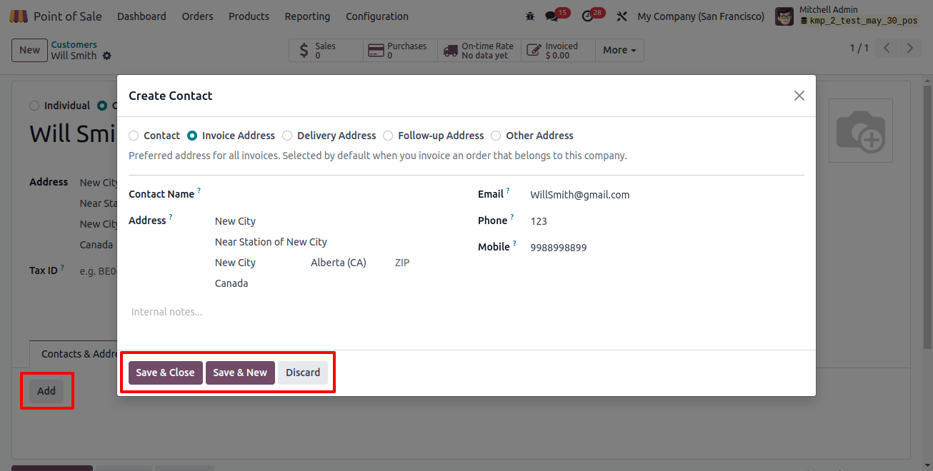This screenshot has width=933, height=471.
Task: Click the camera photo placeholder image
Action: click(x=861, y=131)
